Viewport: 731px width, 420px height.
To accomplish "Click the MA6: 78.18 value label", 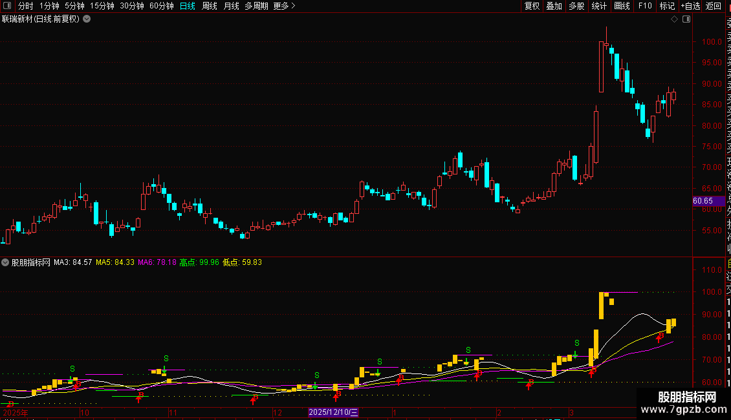I will [x=157, y=262].
